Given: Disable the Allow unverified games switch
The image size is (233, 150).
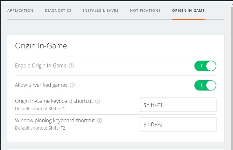Looking at the screenshot, I should click(205, 85).
